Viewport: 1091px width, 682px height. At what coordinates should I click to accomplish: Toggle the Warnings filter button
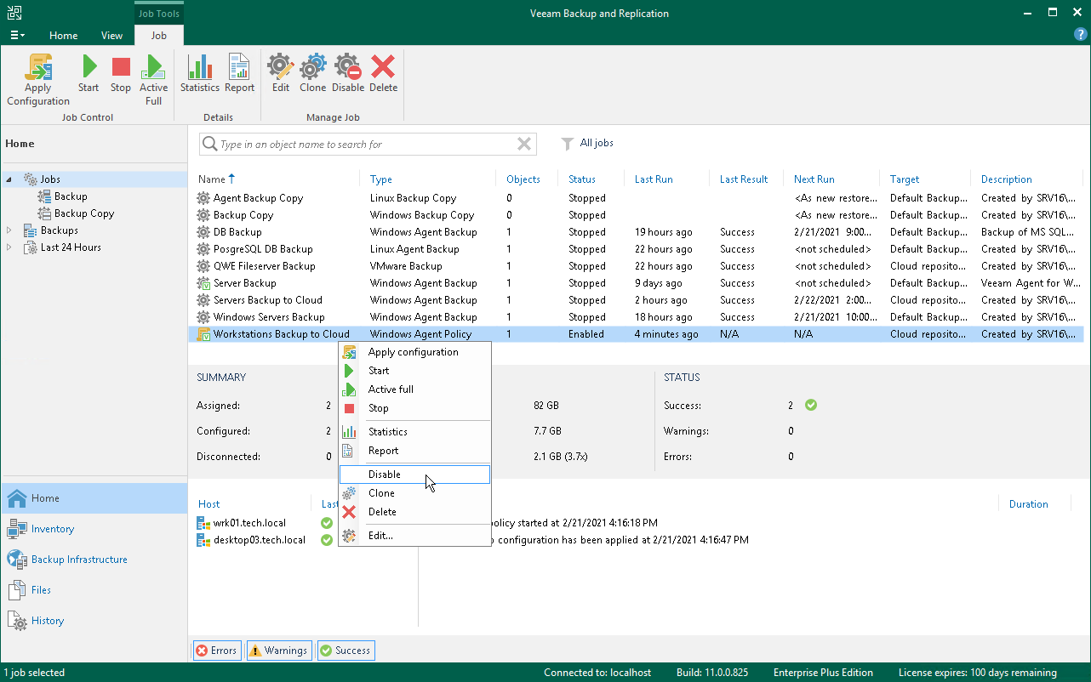[279, 651]
